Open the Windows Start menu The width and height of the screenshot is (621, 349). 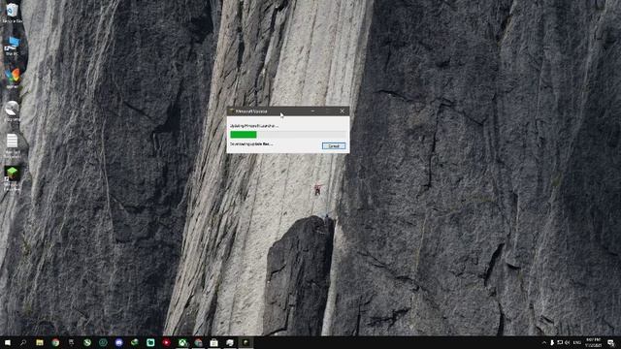[x=8, y=342]
